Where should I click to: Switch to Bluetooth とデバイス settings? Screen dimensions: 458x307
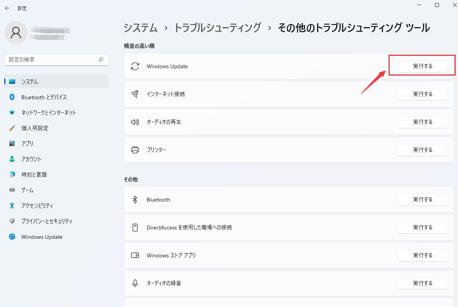pyautogui.click(x=43, y=97)
